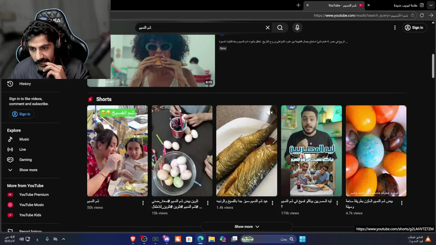Click the sidebar Sign in button
This screenshot has width=436, height=245.
pos(21,114)
